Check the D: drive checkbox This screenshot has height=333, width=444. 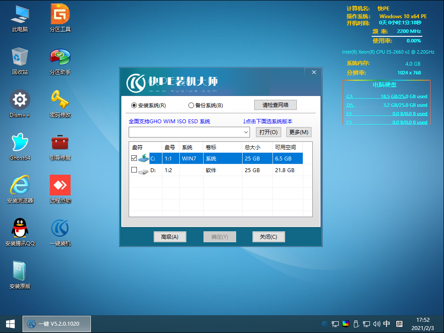click(134, 170)
